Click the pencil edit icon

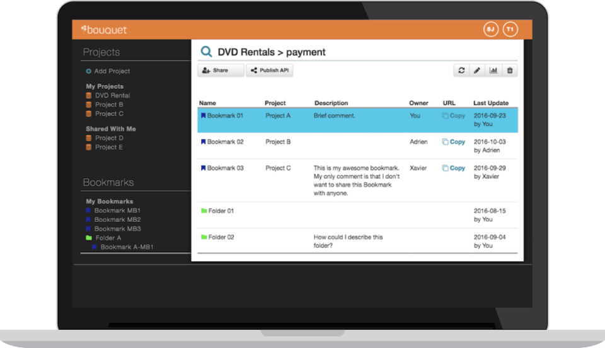tap(477, 71)
